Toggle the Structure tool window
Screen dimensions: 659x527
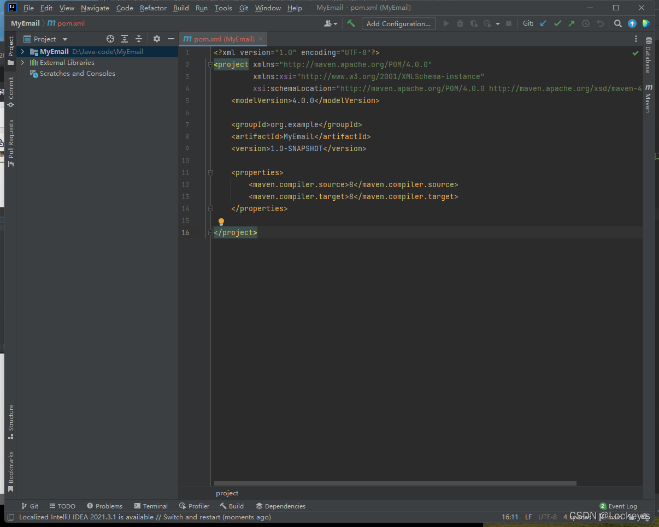click(10, 422)
